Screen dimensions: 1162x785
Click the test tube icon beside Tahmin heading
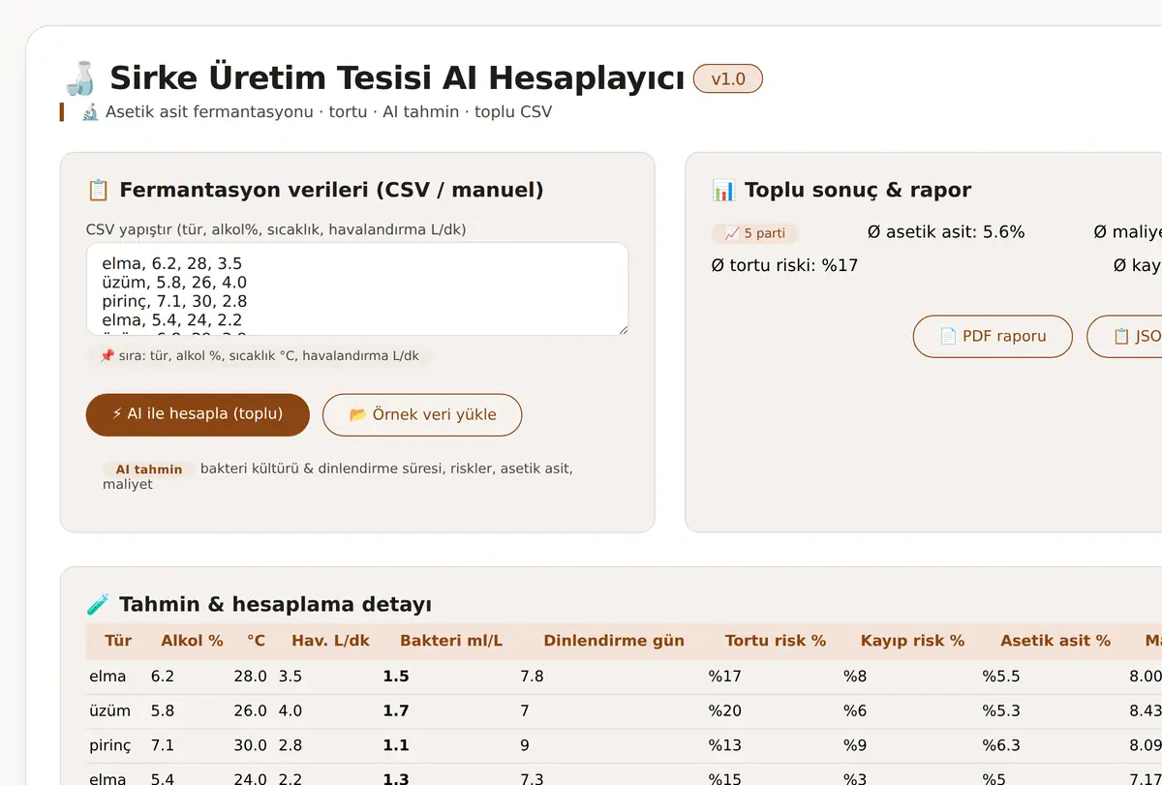(x=98, y=605)
